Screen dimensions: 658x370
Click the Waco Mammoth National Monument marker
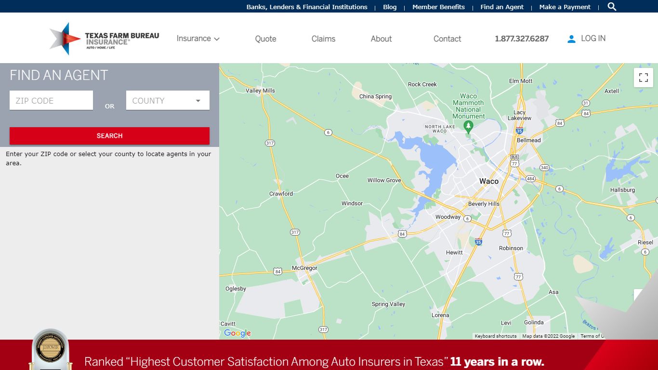pos(468,127)
